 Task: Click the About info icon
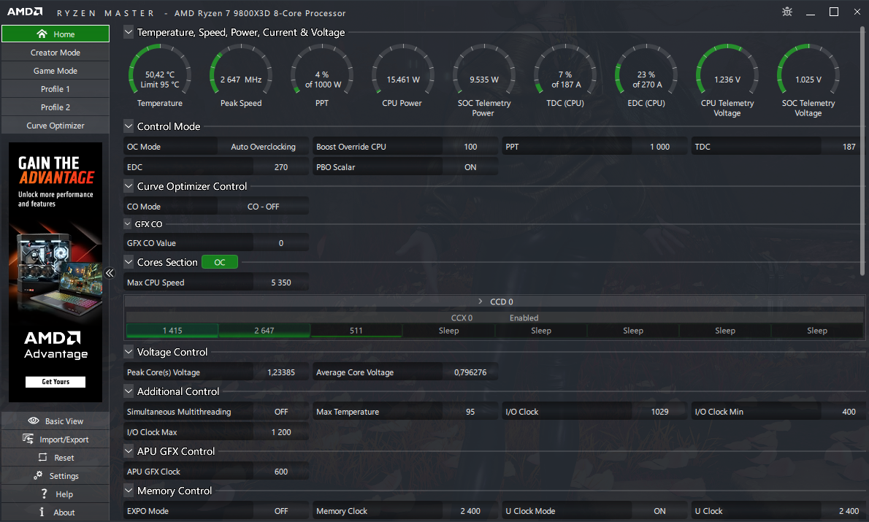coord(42,512)
